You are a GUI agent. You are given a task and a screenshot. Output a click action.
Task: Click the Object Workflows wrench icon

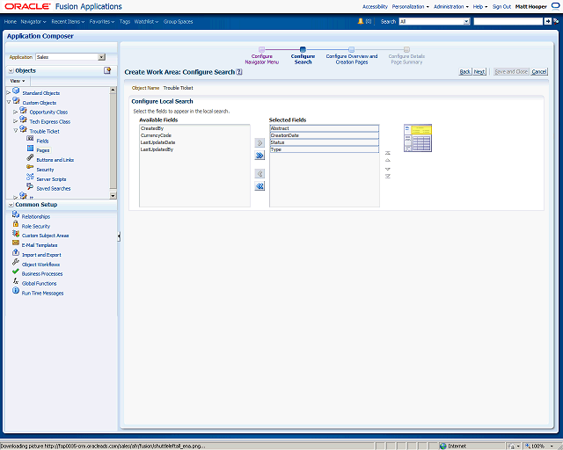[16, 262]
